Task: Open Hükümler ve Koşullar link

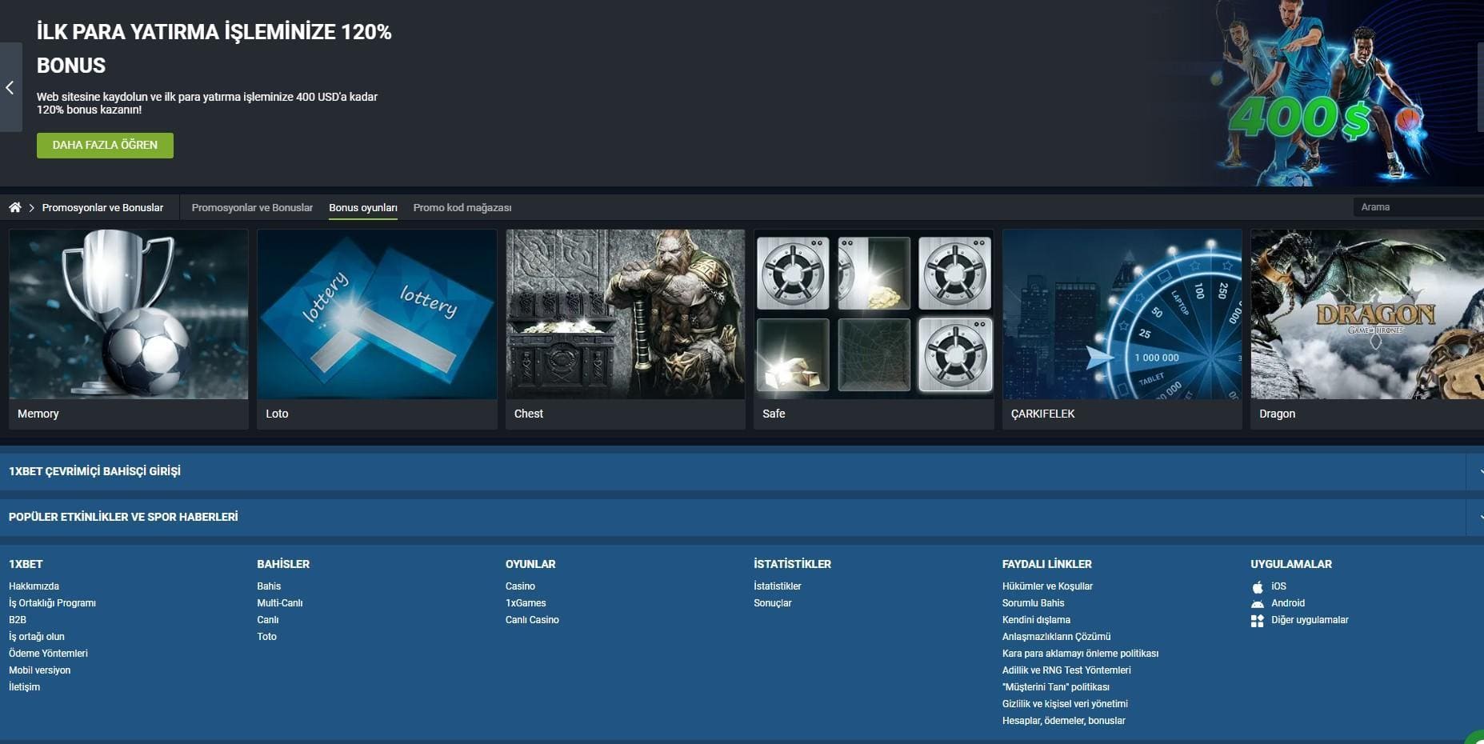Action: [1047, 586]
